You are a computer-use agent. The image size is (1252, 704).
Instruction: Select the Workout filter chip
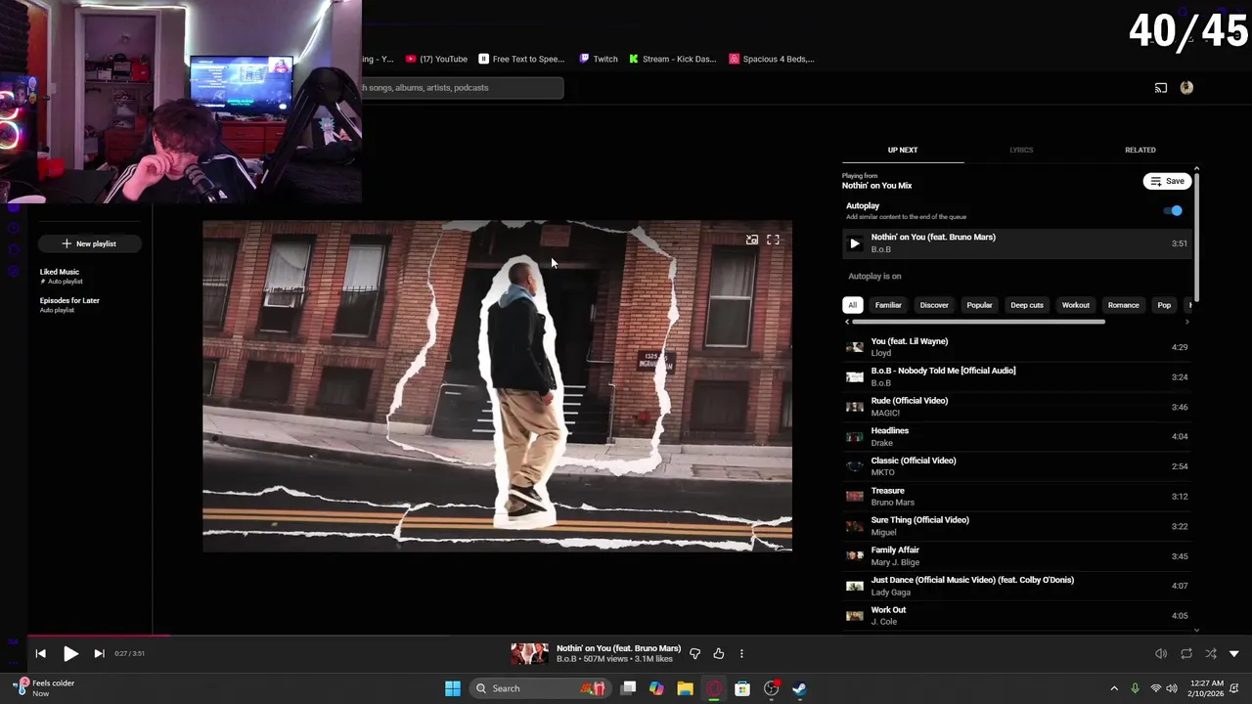point(1075,305)
